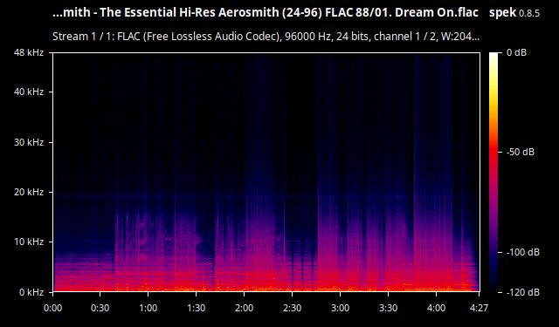The width and height of the screenshot is (559, 327).
Task: Click the '1:00' time axis label
Action: 148,308
